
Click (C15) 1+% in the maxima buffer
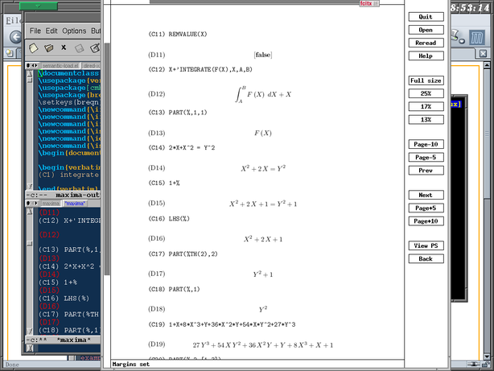(x=58, y=282)
